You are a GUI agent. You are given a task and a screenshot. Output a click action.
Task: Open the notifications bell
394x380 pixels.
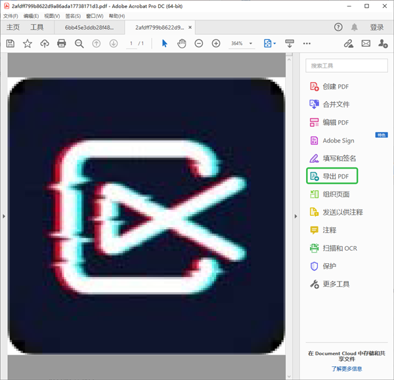click(355, 27)
